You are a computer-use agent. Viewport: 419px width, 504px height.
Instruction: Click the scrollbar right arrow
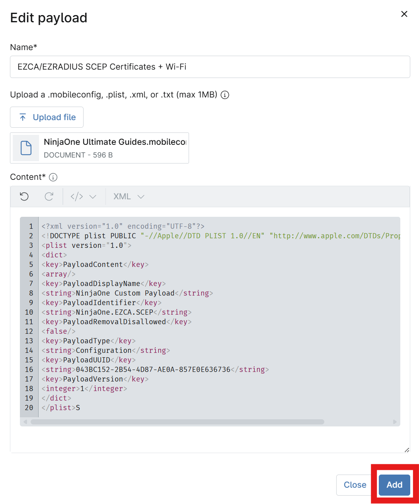[x=395, y=422]
